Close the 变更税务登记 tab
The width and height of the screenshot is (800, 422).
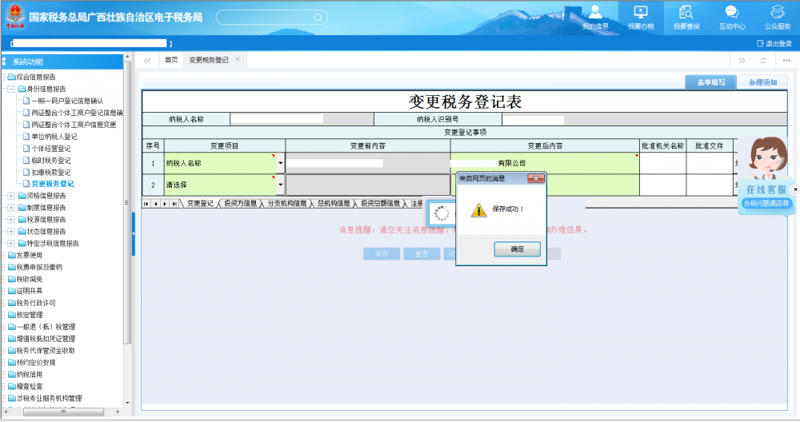coord(238,60)
